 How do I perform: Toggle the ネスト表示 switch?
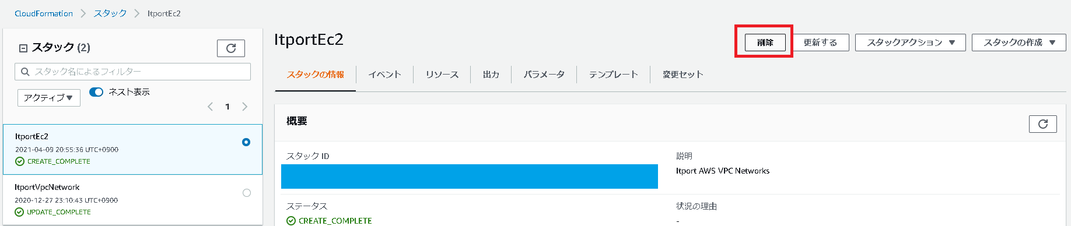(96, 92)
